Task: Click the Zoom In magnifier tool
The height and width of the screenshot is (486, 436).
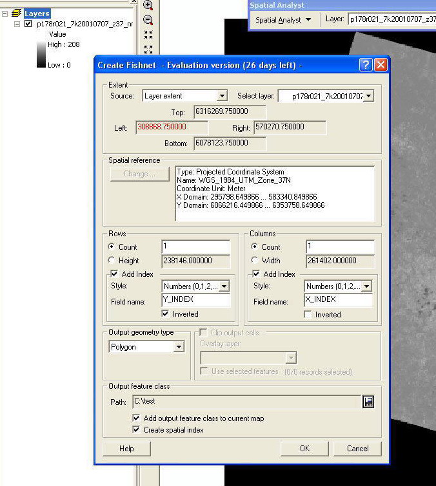Action: pyautogui.click(x=148, y=5)
